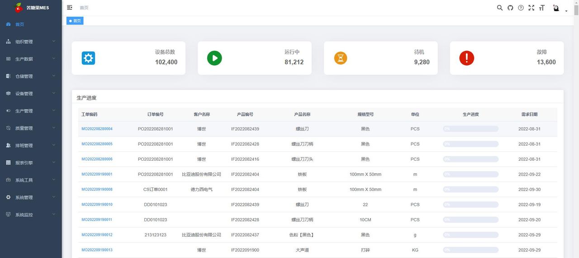Click the 系统监控 sidebar icon
This screenshot has width=579, height=258.
point(8,215)
